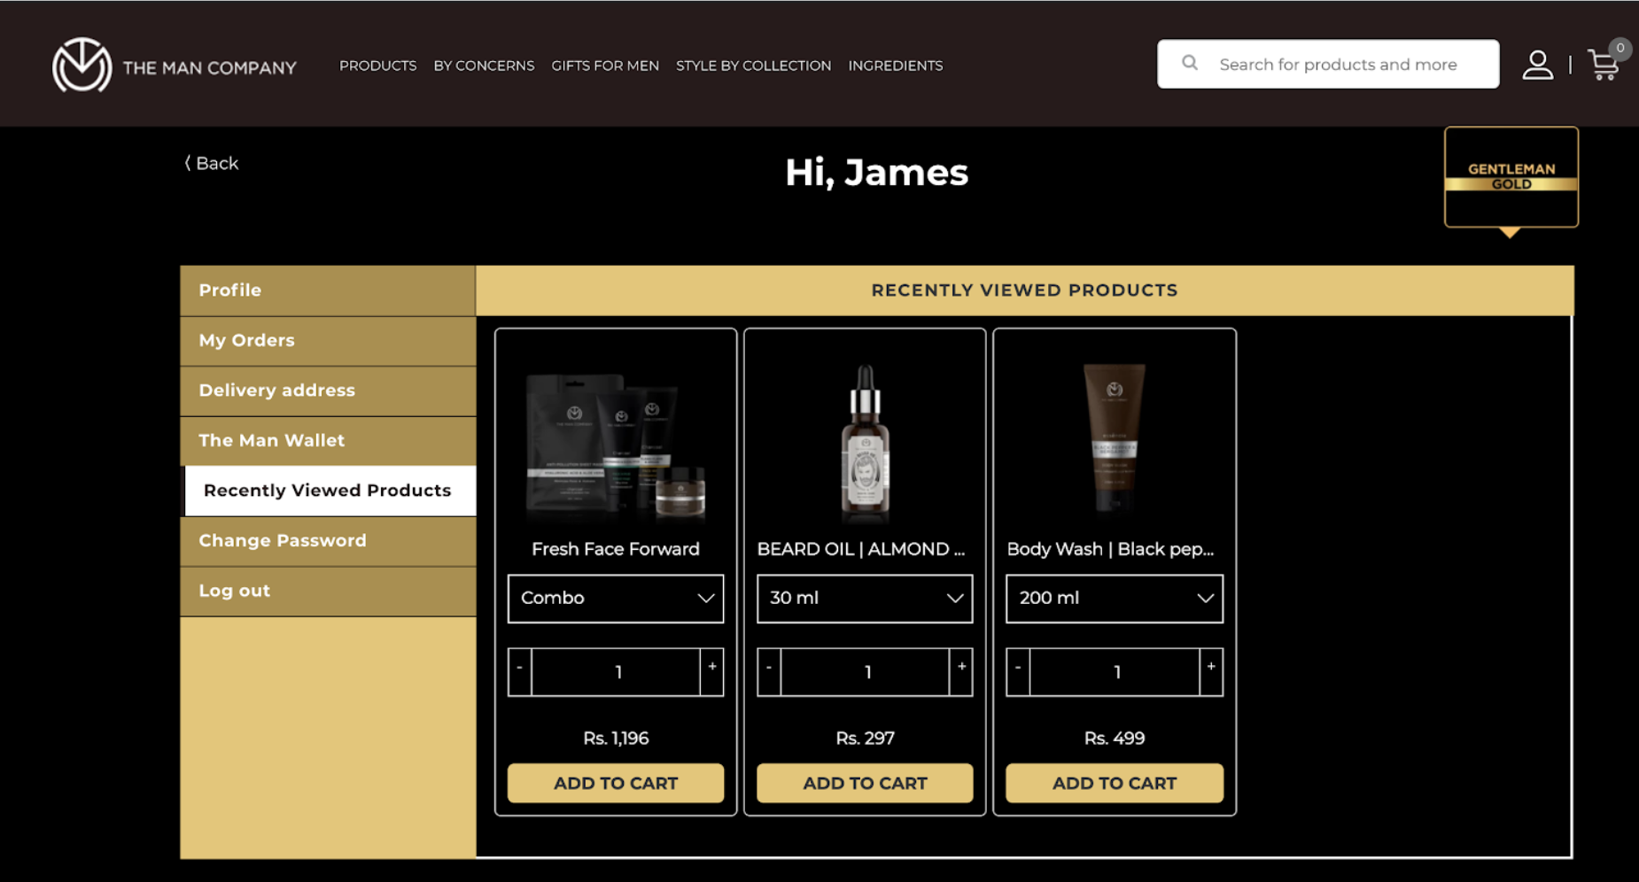1639x882 pixels.
Task: Open the shopping cart icon
Action: (1604, 65)
